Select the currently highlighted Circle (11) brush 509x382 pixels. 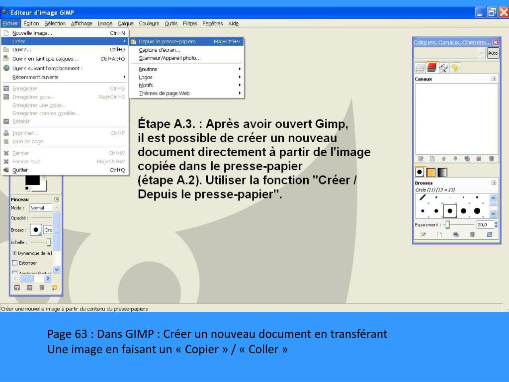(x=450, y=211)
